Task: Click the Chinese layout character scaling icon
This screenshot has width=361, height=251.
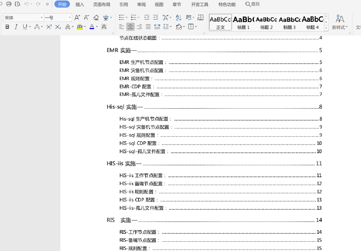Action: (166, 18)
